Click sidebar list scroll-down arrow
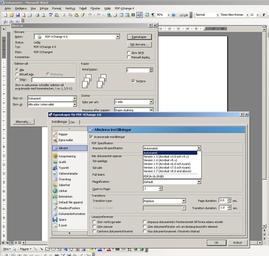The width and height of the screenshot is (269, 256). coord(69,233)
